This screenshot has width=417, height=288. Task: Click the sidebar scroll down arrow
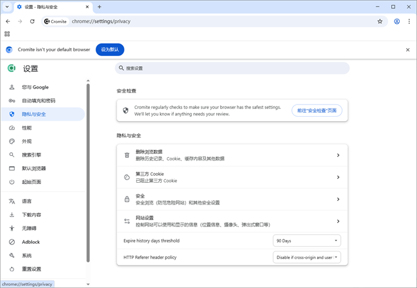(x=88, y=284)
